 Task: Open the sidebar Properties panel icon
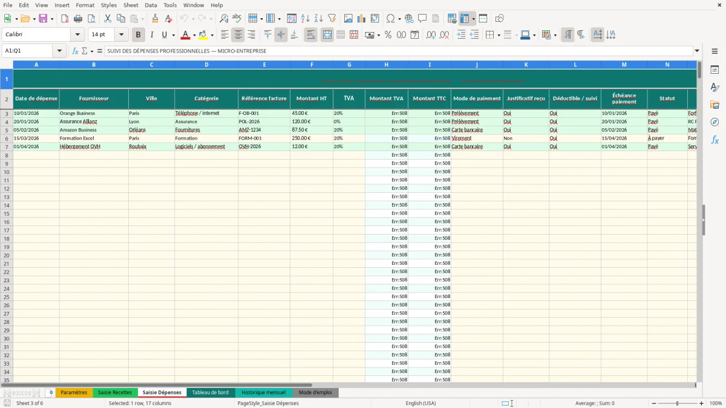(x=715, y=70)
